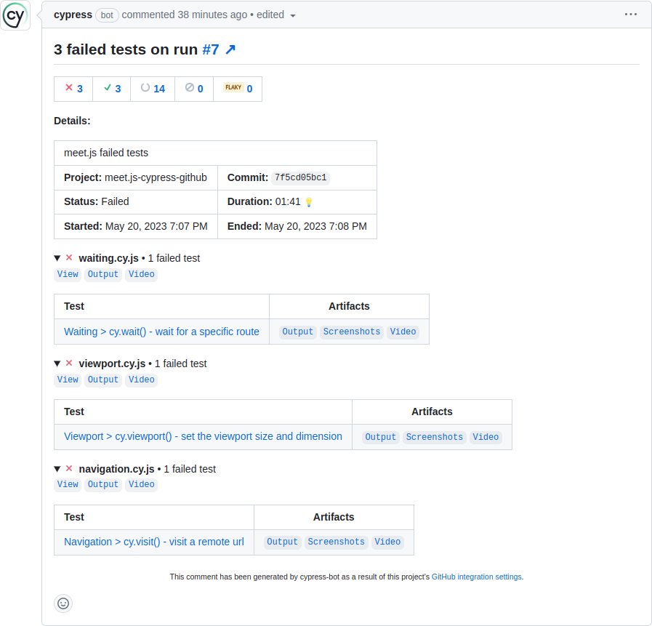Click the viewport.cy.js file name
652x626 pixels.
[112, 364]
